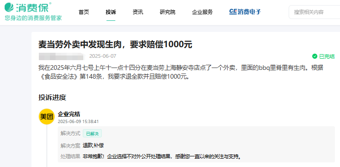Click the 已解决 status tag

92,134
